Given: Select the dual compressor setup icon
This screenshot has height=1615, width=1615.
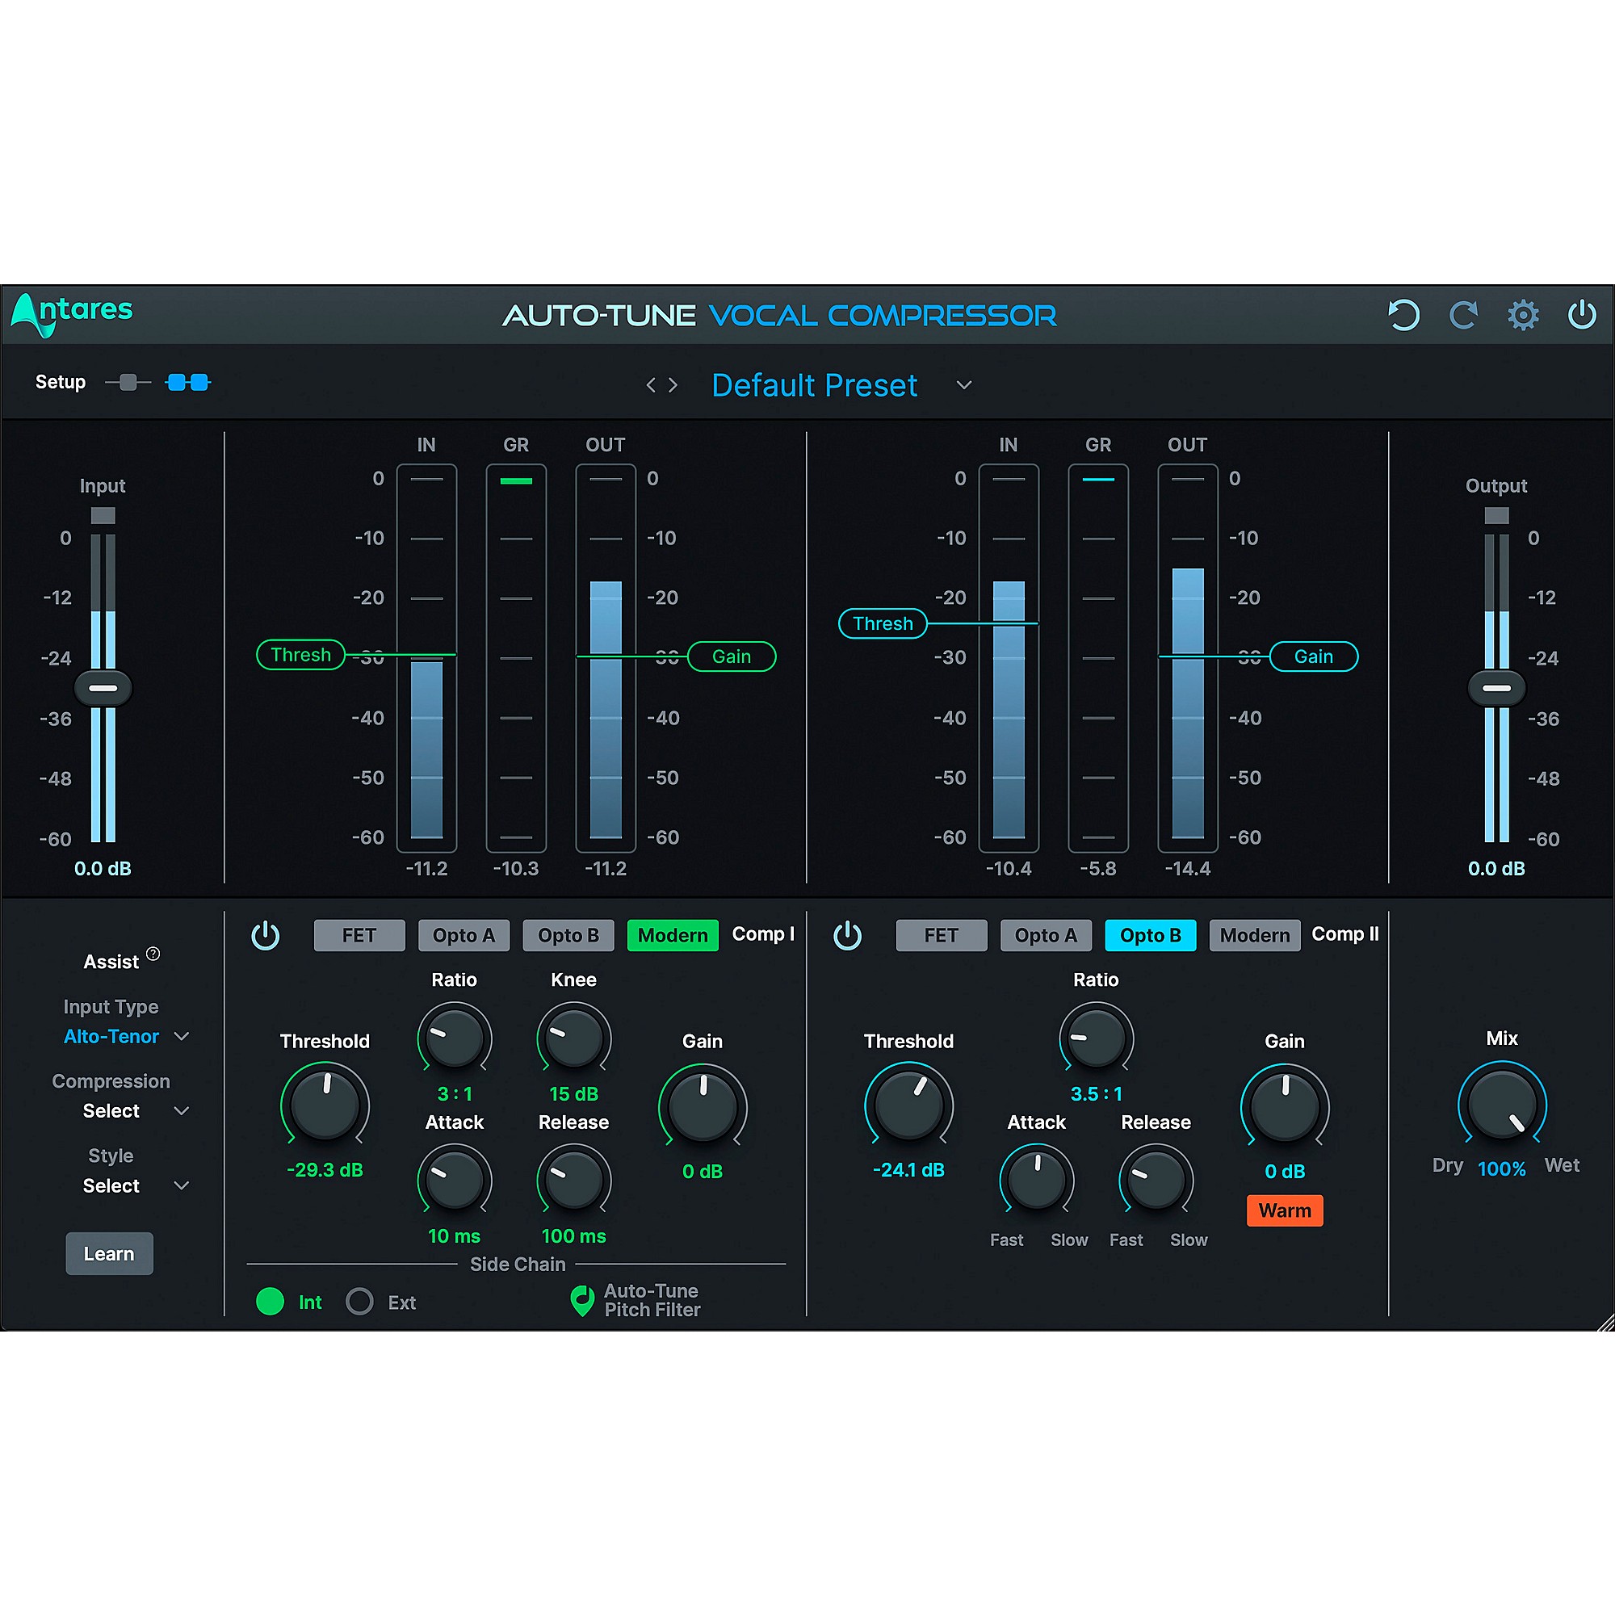Looking at the screenshot, I should pos(188,383).
